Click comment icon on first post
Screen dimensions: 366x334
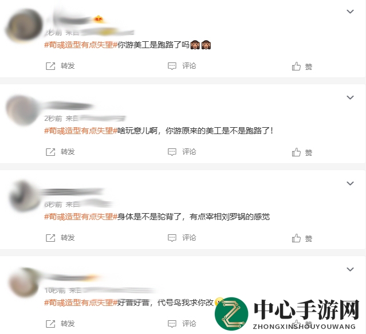coord(172,66)
